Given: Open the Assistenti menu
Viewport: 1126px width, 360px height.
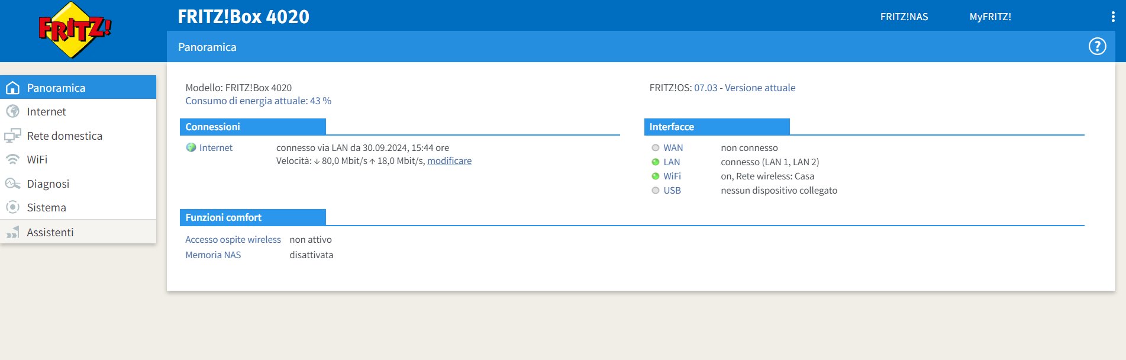Looking at the screenshot, I should (78, 232).
